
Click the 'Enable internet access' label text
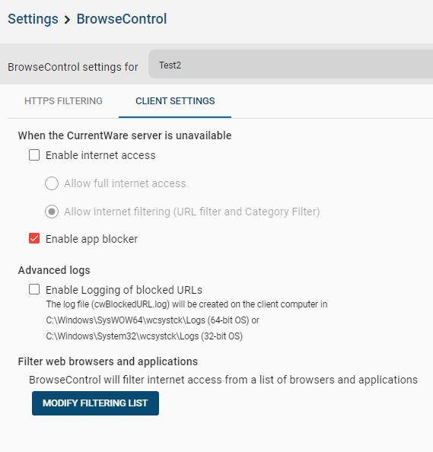100,155
